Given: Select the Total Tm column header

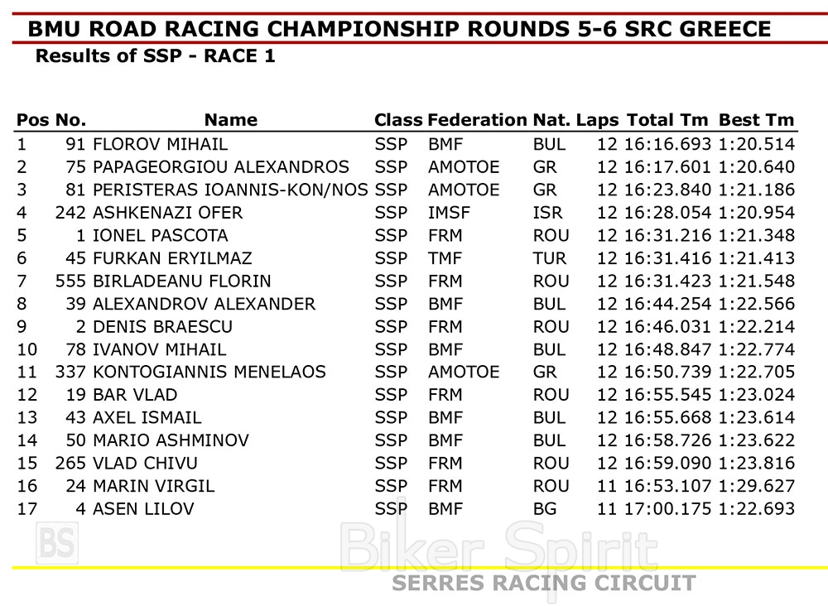Looking at the screenshot, I should coord(667,120).
